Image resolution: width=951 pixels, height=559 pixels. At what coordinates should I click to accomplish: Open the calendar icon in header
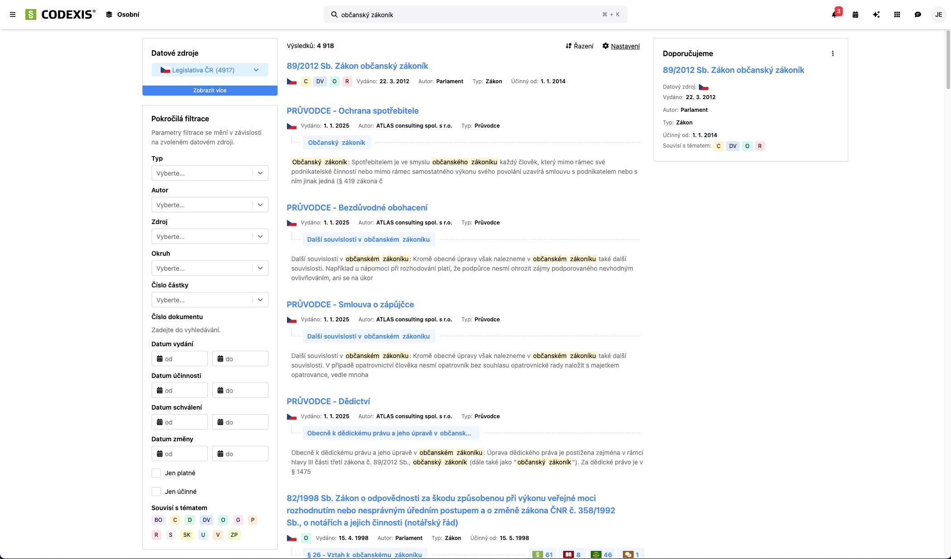(855, 14)
